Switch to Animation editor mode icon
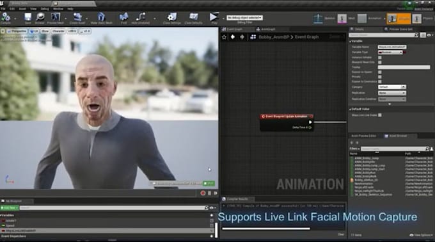Image resolution: width=435 pixels, height=242 pixels. [362, 19]
